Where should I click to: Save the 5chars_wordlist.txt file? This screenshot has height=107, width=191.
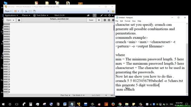click(91, 20)
